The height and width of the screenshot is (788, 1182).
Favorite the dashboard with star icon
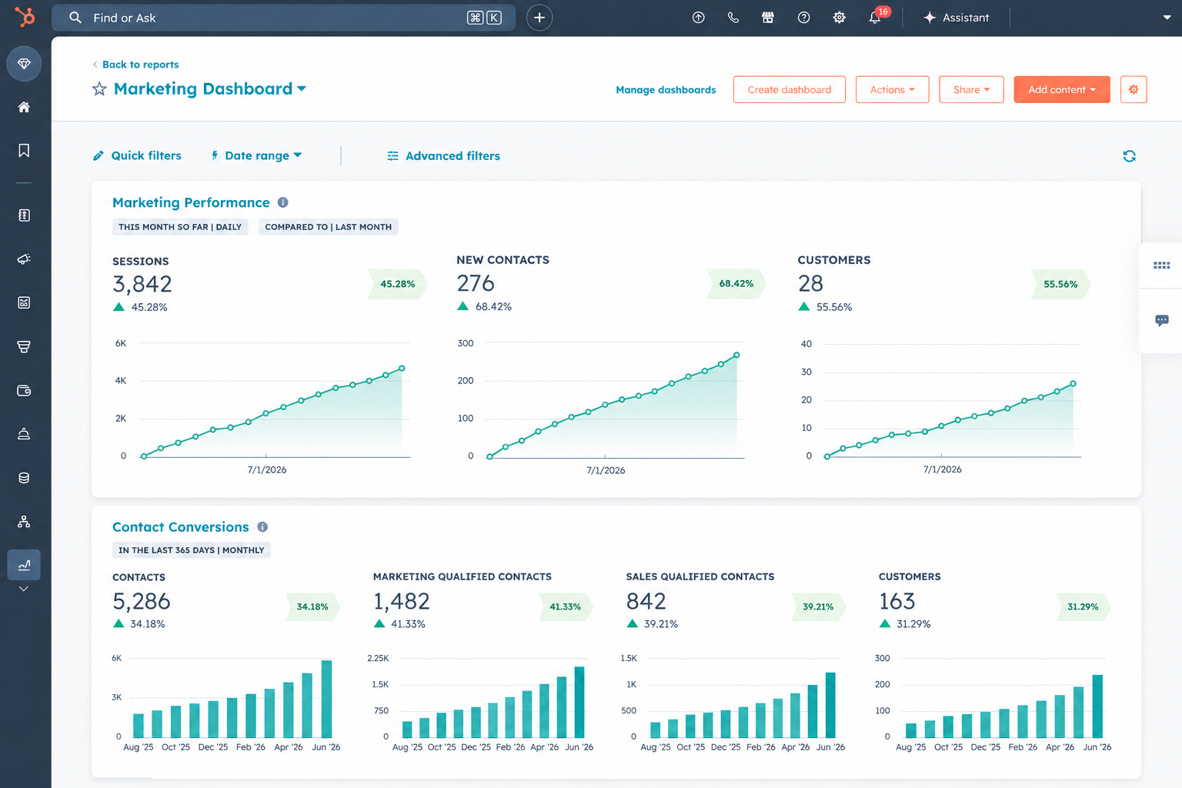[99, 89]
